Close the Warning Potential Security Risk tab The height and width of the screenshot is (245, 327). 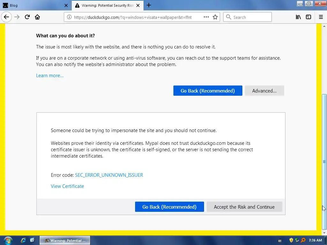point(138,5)
